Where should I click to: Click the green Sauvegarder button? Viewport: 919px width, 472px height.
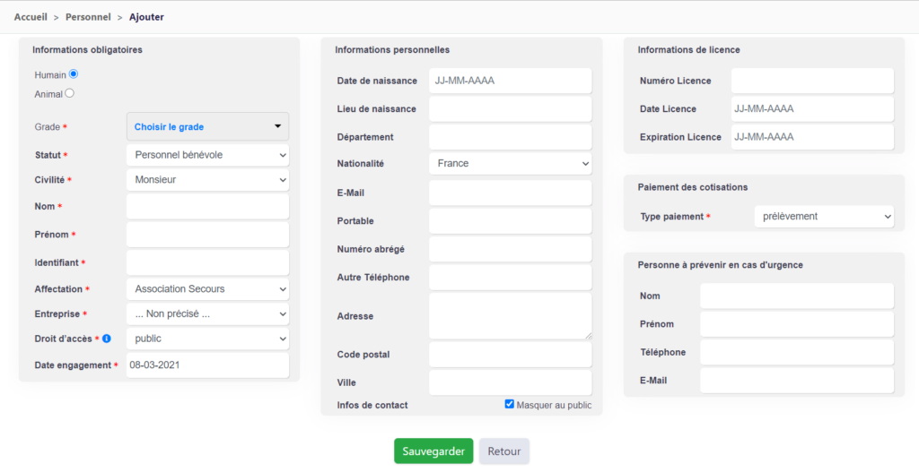[x=433, y=451]
